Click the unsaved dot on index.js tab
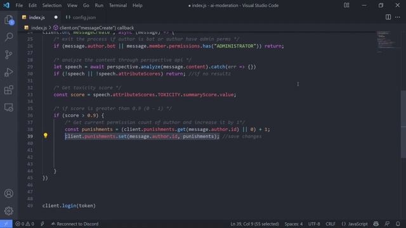 pos(56,17)
